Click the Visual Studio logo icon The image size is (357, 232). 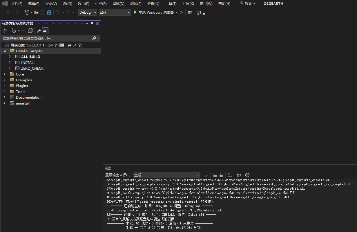coord(5,3)
